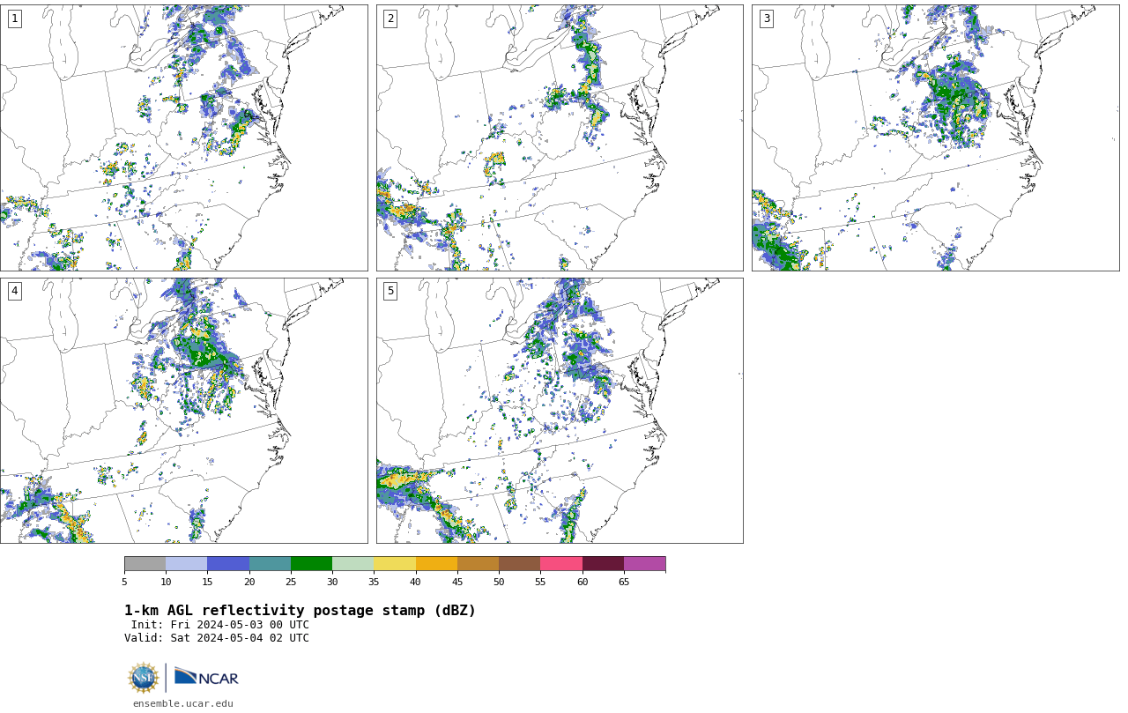Select the pink 55-60 dBZ swatch
Image resolution: width=1128 pixels, height=713 pixels.
[x=561, y=564]
